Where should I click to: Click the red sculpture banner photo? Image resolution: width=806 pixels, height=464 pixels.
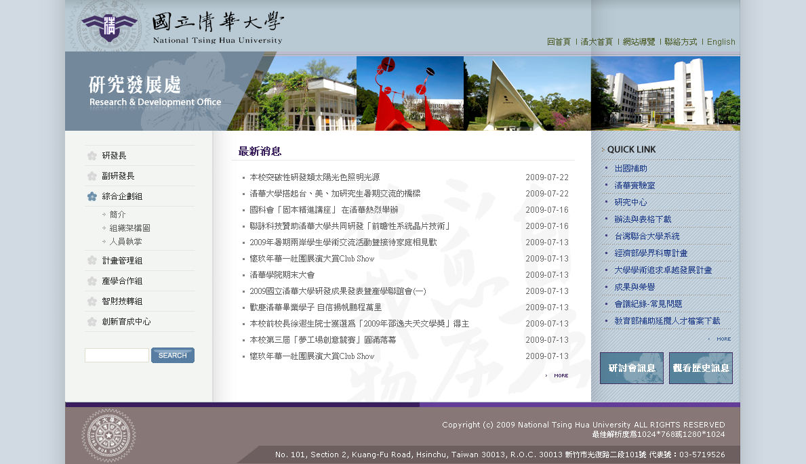pyautogui.click(x=410, y=93)
